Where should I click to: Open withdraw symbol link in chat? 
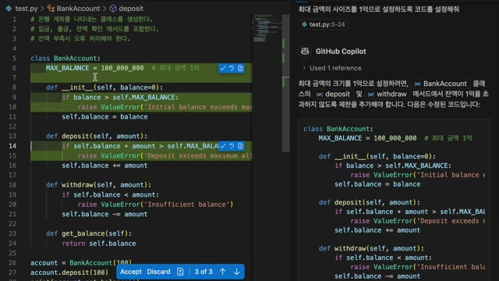[387, 94]
